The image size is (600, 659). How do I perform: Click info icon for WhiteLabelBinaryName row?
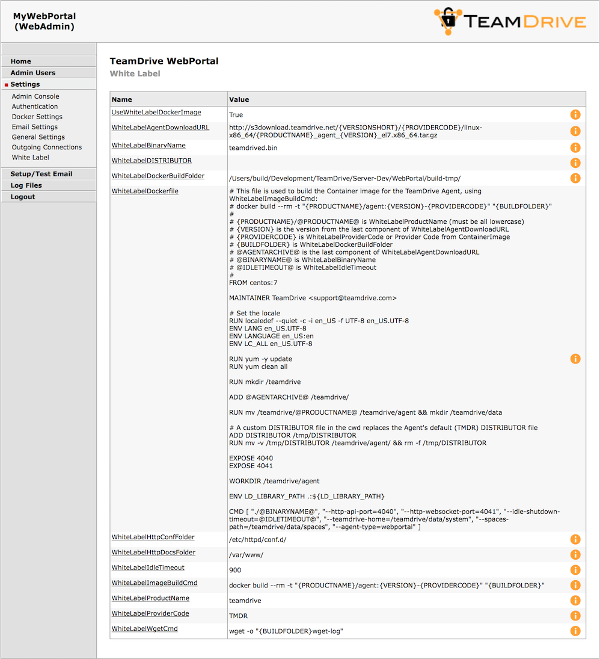[x=575, y=147]
